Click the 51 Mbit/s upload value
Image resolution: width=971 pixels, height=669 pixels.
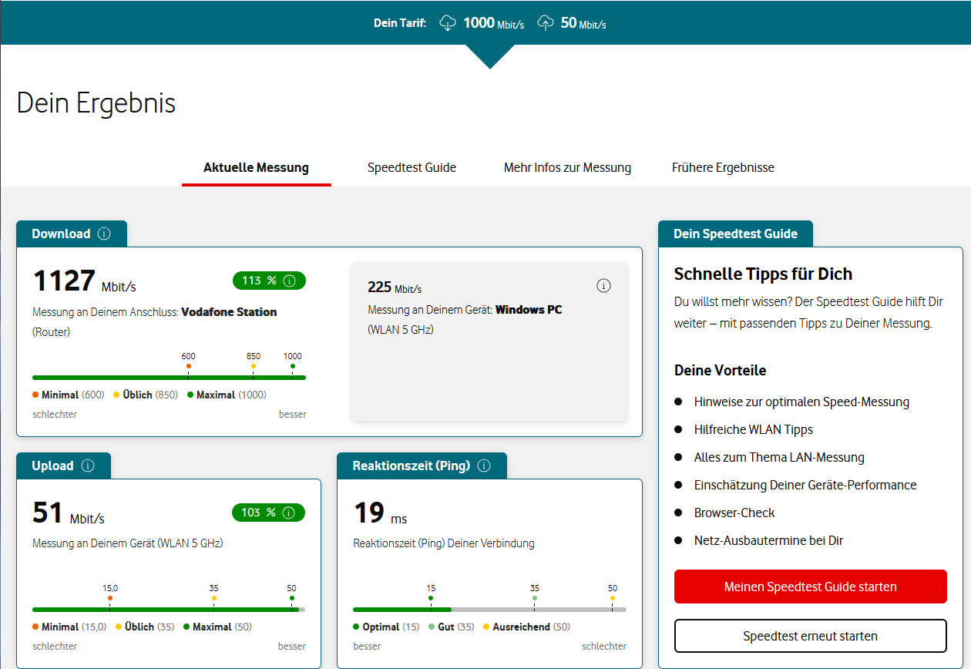coord(69,513)
